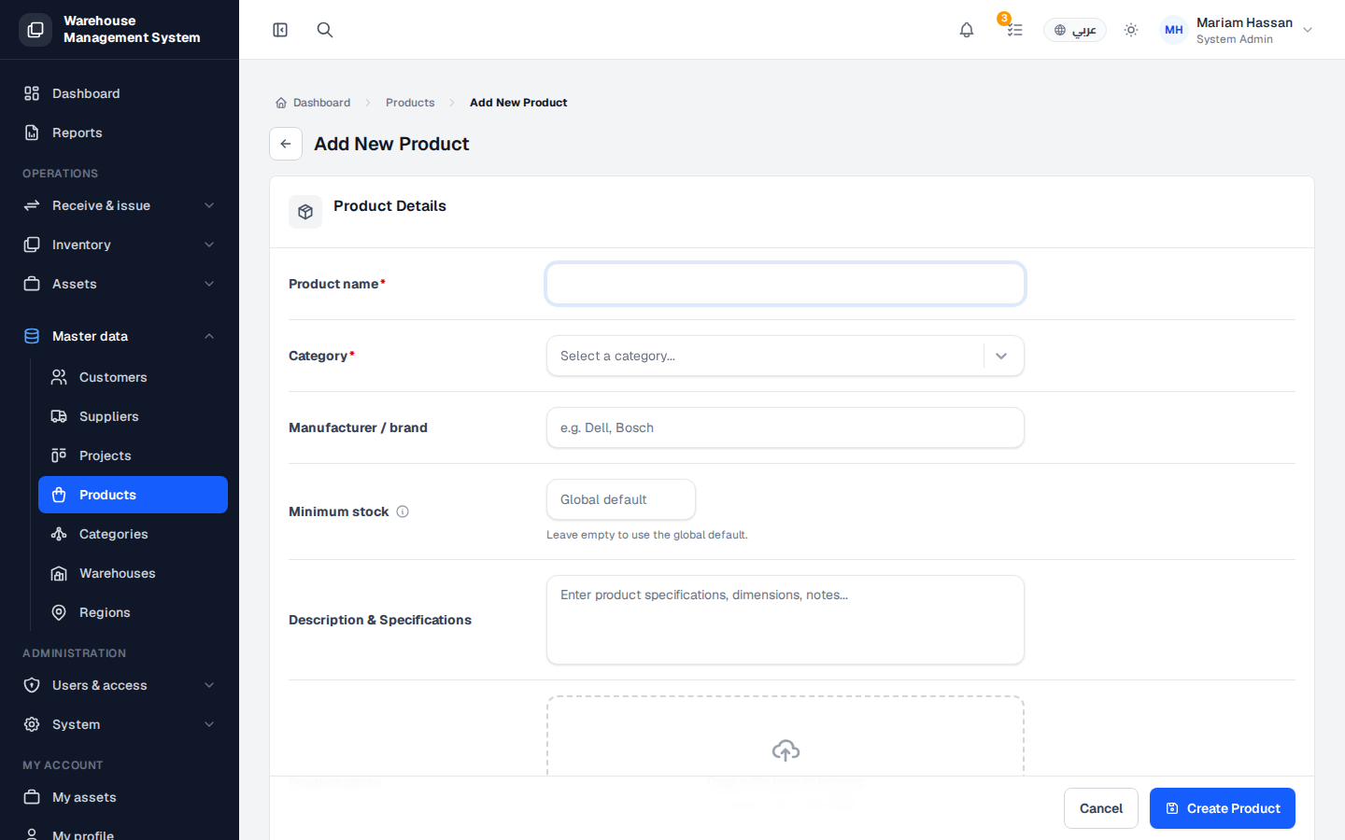This screenshot has height=840, width=1345.
Task: Expand the Receive & issue section
Action: pyautogui.click(x=120, y=205)
